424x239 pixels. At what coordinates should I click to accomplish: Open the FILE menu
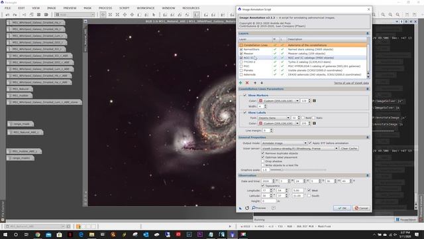pos(7,8)
